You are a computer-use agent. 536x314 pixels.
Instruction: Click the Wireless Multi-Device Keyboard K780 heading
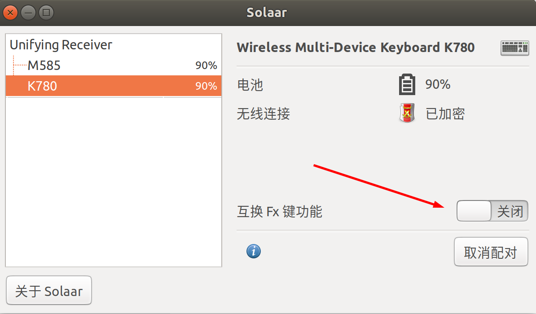click(x=356, y=48)
